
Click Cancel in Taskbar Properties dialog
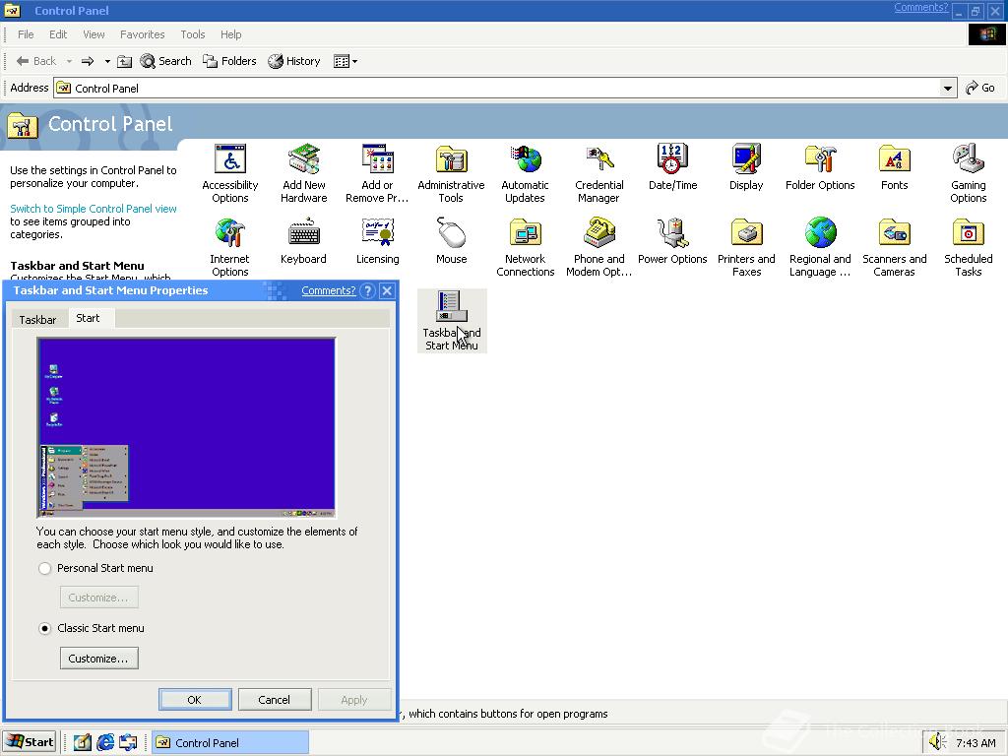pos(275,700)
